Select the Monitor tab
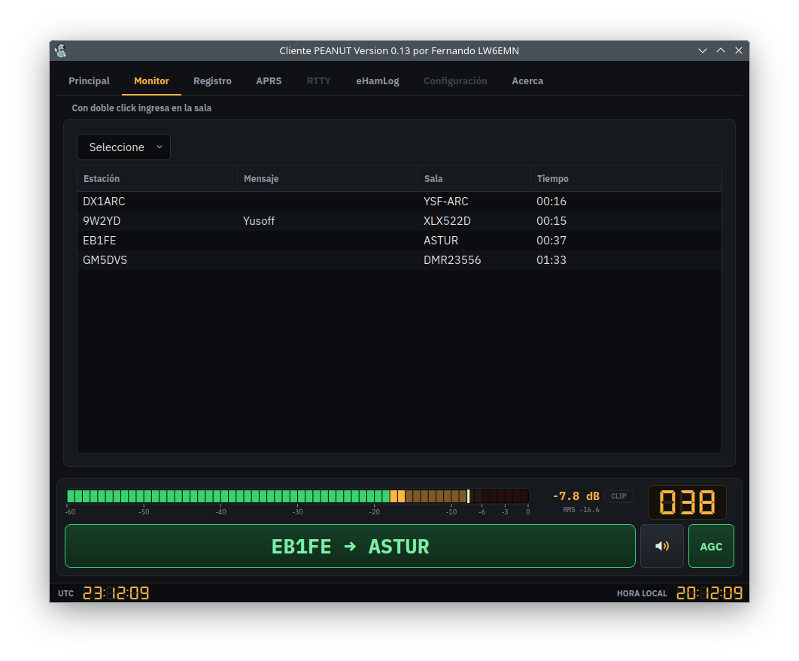799x661 pixels. click(x=151, y=81)
